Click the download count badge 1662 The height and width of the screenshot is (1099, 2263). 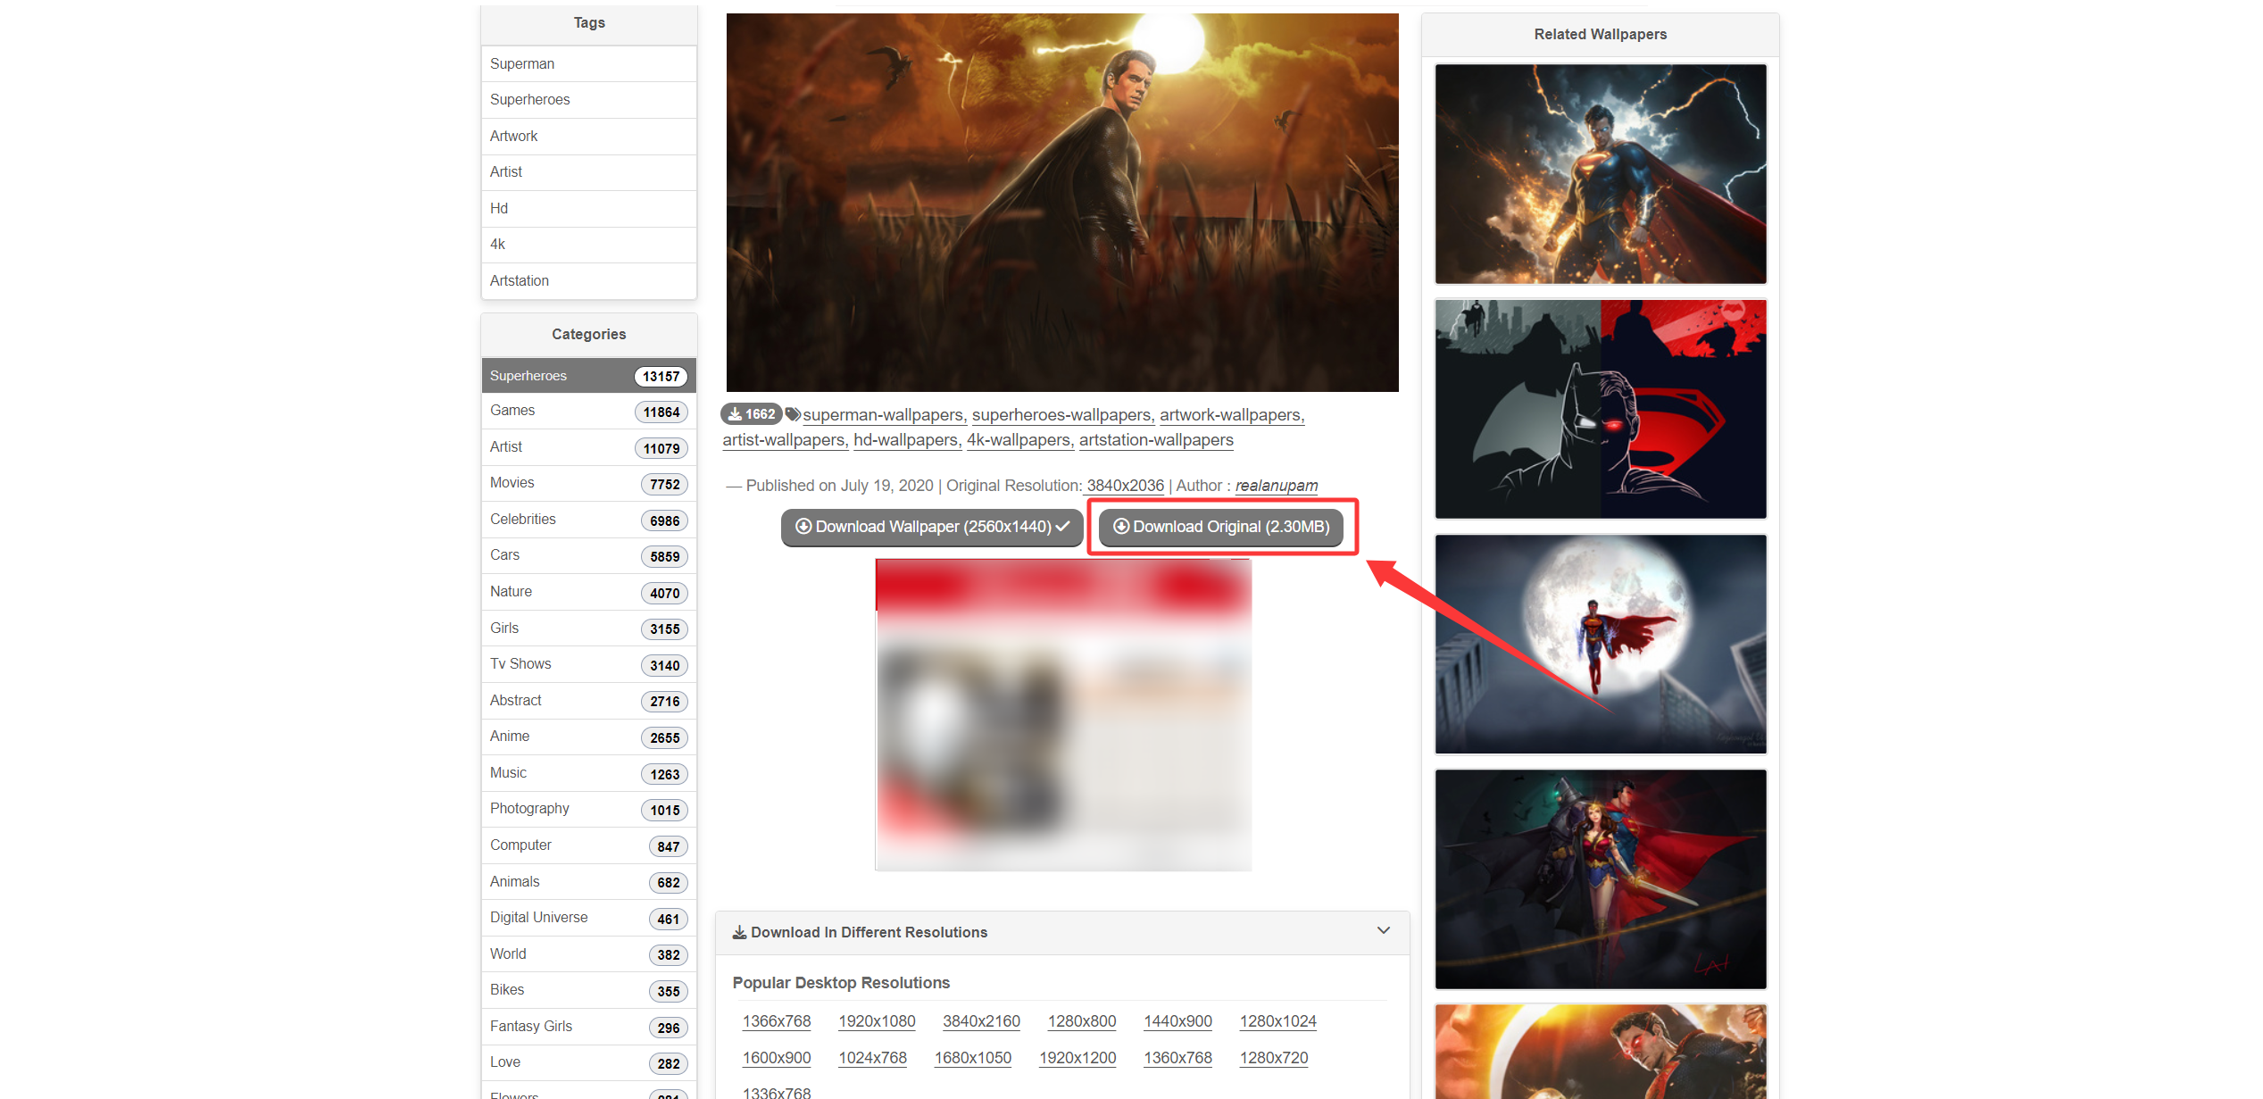coord(752,414)
